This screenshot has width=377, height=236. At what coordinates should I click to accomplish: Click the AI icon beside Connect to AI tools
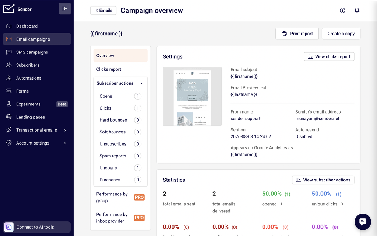[9, 227]
